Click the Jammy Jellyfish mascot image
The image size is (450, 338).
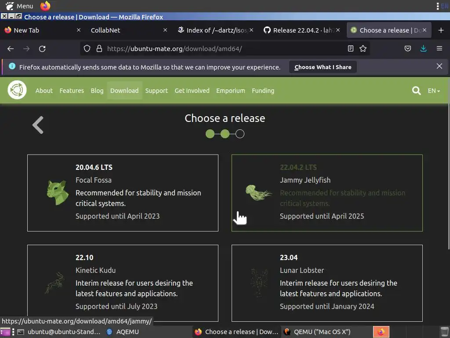point(258,193)
